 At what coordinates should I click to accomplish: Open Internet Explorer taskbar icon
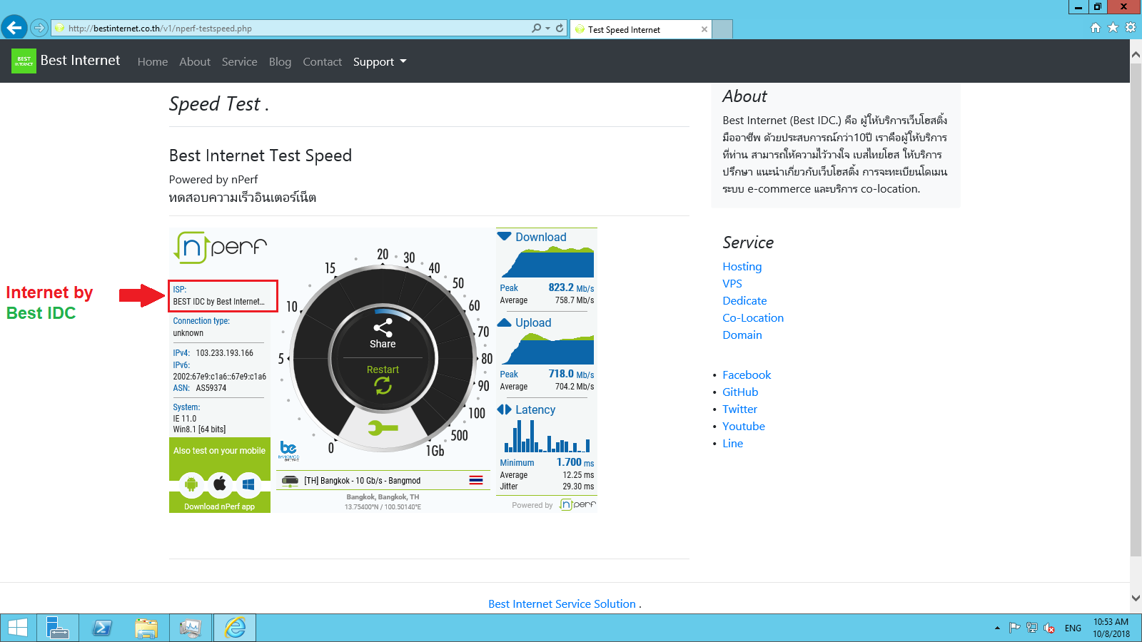(x=235, y=628)
